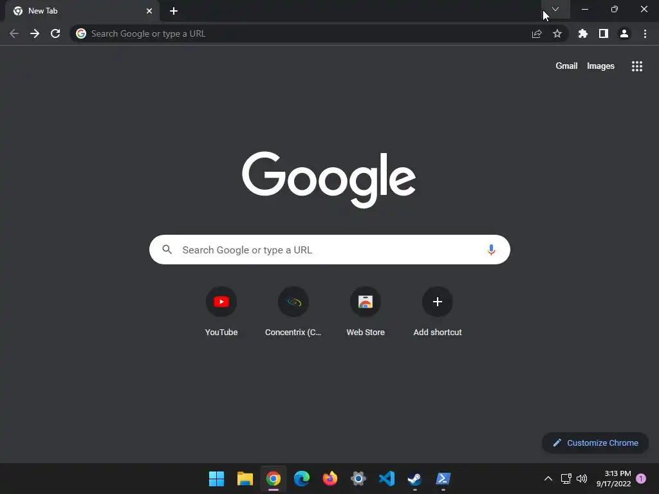Open the Concentrix shortcut
659x494 pixels.
293,312
